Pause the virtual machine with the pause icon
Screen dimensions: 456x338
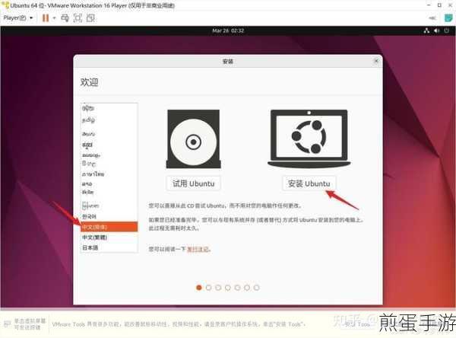click(46, 18)
